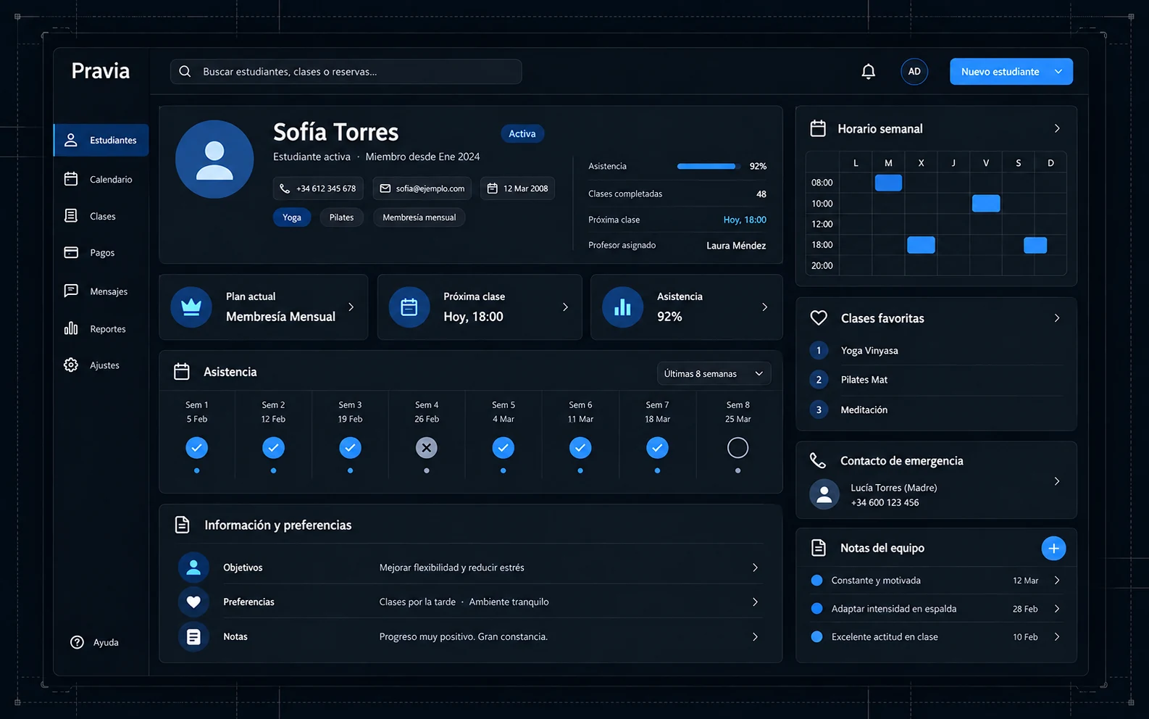Click the +34 612 345 678 phone chip
Screen dimensions: 1149x719
tap(318, 188)
